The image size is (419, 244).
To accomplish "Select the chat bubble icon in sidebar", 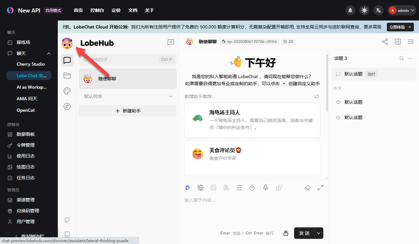I will [67, 60].
